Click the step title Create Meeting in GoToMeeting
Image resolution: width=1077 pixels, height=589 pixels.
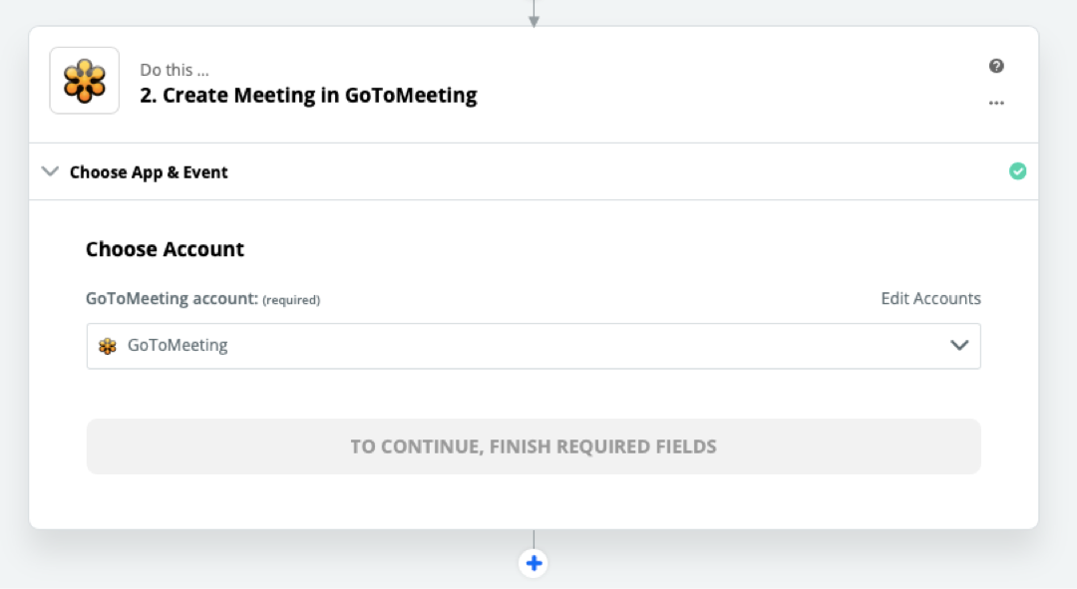[308, 95]
